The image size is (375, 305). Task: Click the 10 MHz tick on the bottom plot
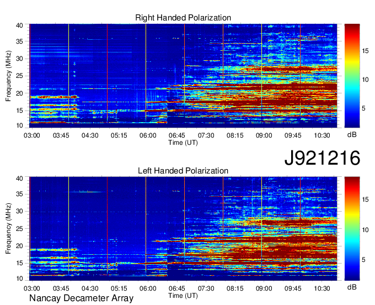19,278
